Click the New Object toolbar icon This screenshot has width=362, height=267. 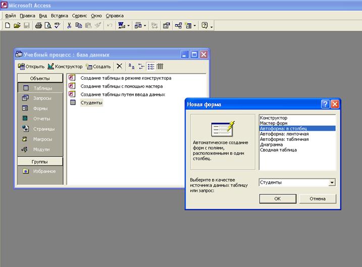tap(188, 25)
